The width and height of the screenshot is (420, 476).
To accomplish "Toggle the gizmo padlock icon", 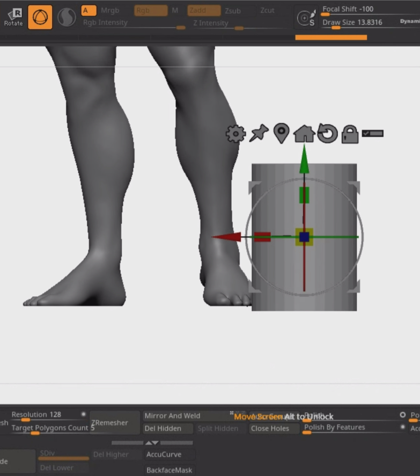I will [350, 134].
